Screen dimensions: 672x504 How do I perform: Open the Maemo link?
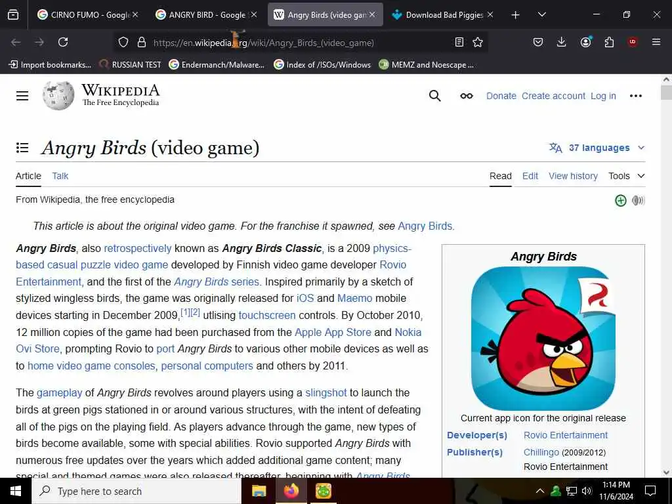coord(354,299)
